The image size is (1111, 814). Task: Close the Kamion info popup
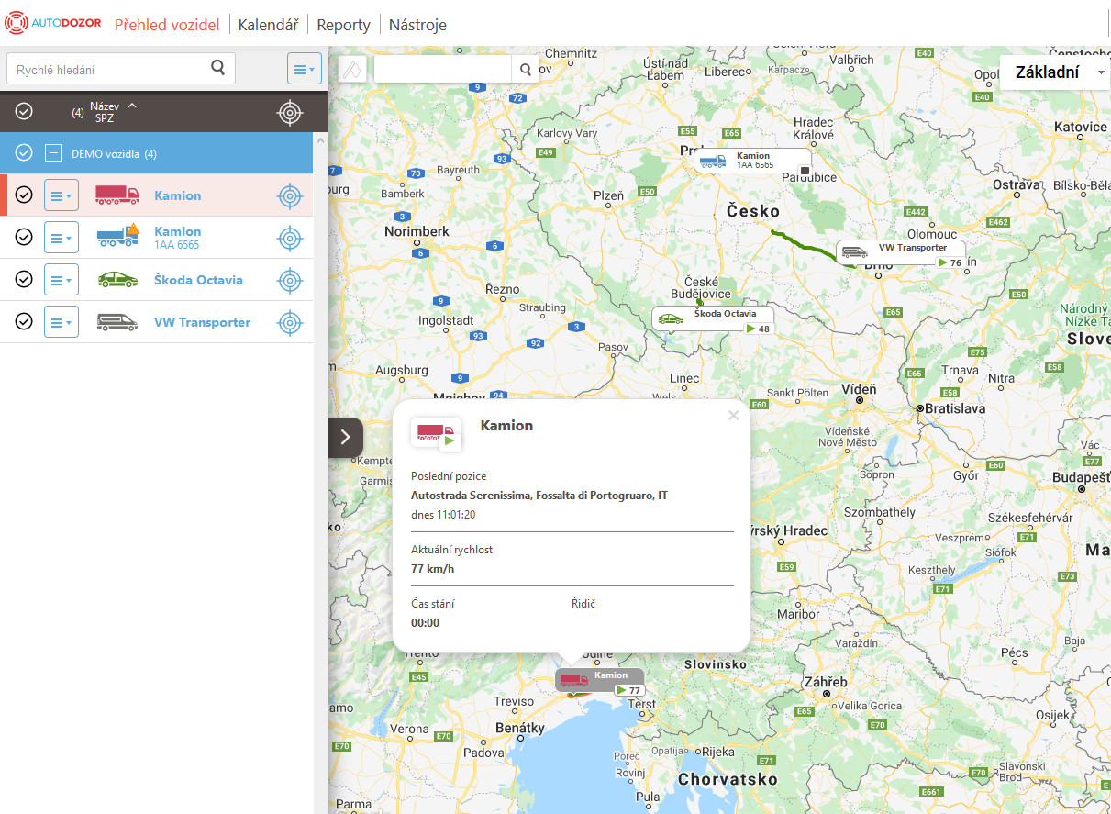pos(732,416)
